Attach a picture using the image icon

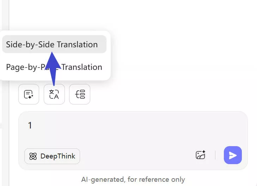tap(201, 155)
